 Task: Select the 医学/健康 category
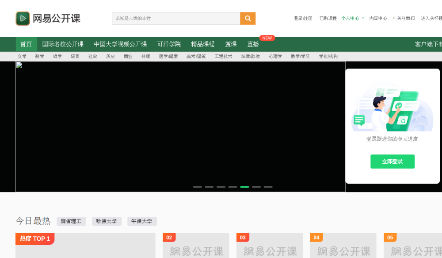point(168,57)
